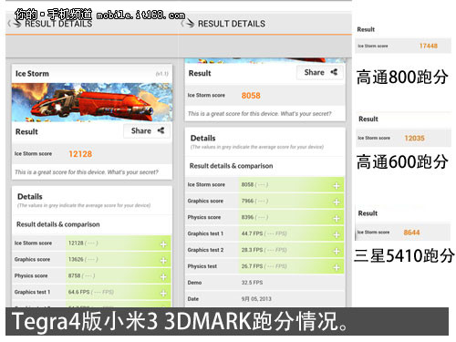Click the Ice Storm score 12035 result

403,138
